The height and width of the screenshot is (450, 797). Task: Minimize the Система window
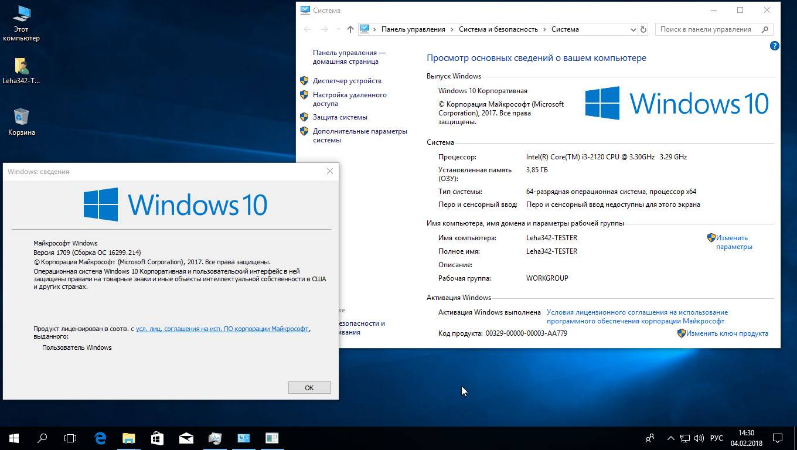pos(714,10)
